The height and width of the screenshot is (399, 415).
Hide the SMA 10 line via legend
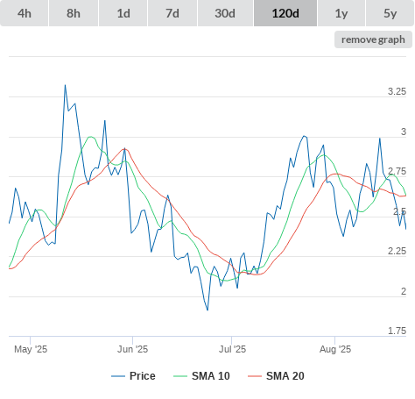201,376
